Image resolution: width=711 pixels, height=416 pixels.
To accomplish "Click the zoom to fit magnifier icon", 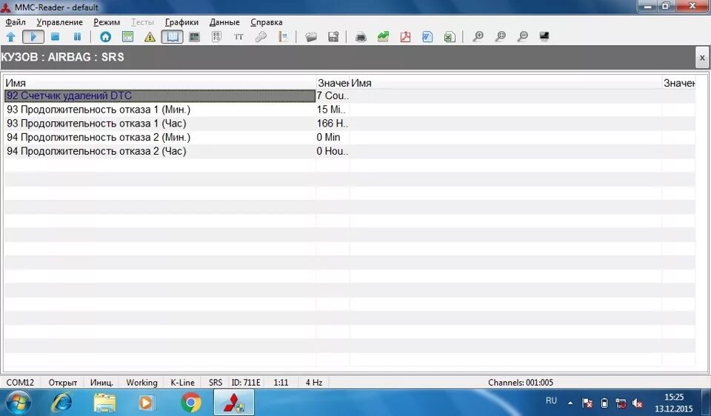I will point(500,37).
